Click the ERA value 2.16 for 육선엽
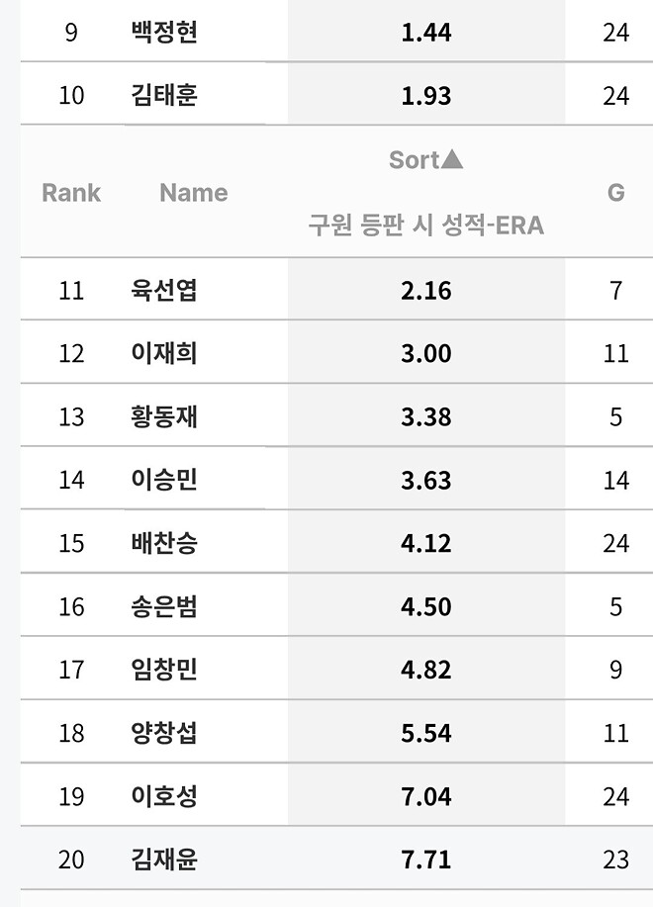 (425, 290)
